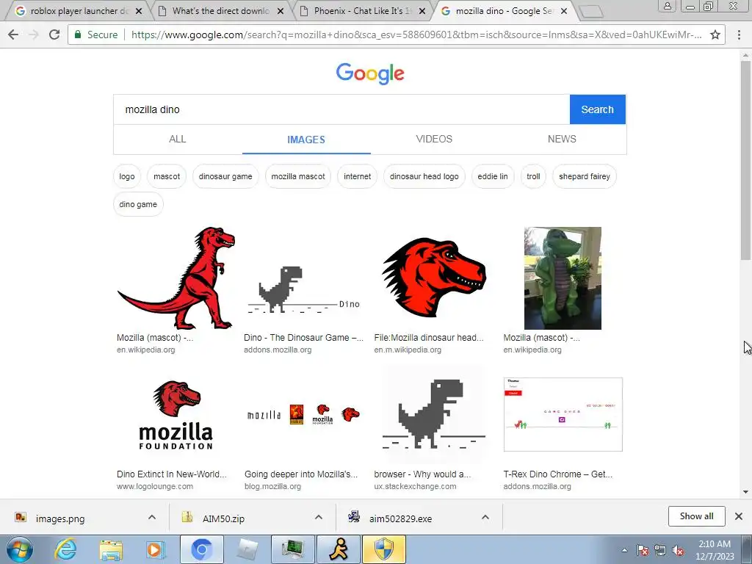Close the Phoenix chat tab
The height and width of the screenshot is (564, 752).
[x=422, y=11]
